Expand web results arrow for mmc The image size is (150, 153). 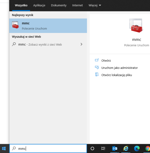pos(81,44)
